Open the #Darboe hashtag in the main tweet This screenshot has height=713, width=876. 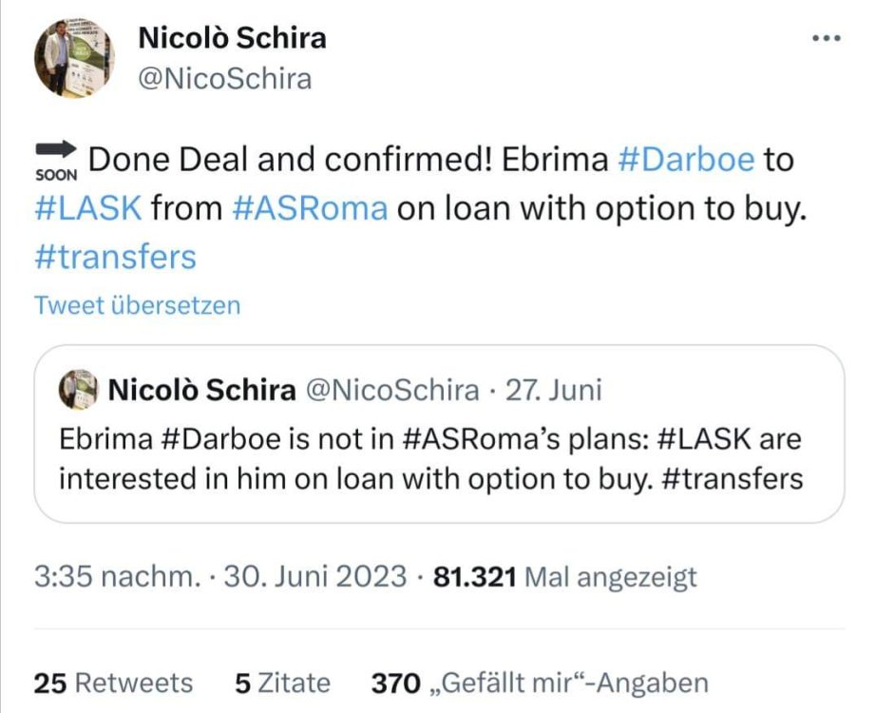[686, 160]
